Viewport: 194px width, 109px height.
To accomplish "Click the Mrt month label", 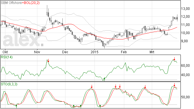I will pyautogui.click(x=152, y=52).
